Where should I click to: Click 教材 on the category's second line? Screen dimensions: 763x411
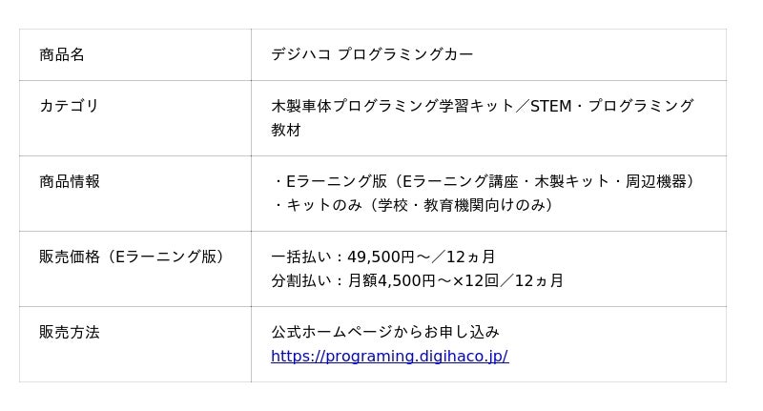[286, 130]
